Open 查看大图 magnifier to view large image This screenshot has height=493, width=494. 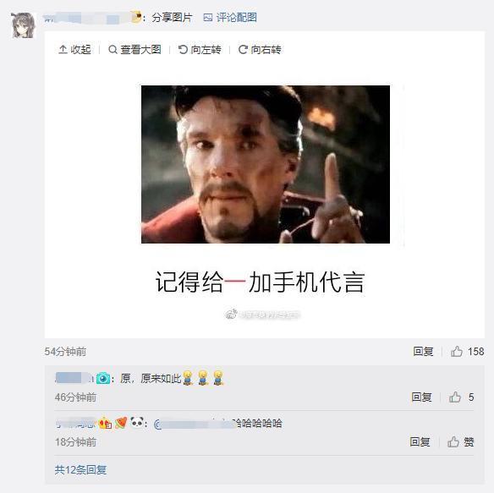134,49
